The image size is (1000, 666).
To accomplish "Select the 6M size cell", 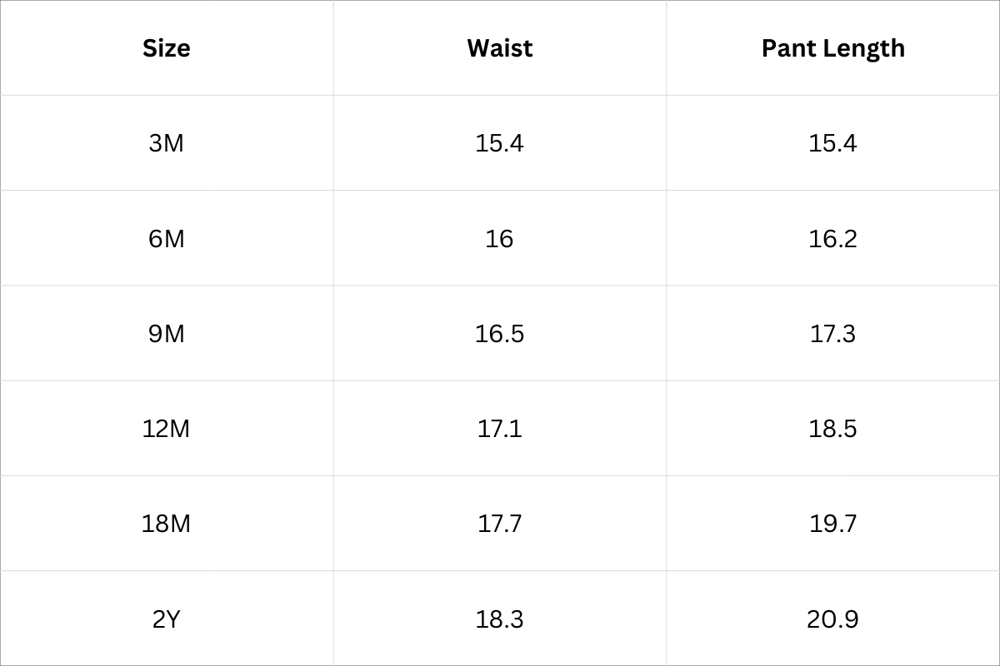I will pos(166,239).
